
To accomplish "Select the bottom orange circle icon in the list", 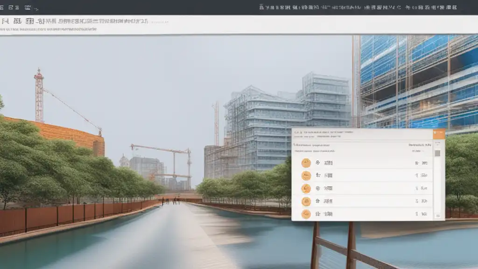I will pyautogui.click(x=306, y=214).
